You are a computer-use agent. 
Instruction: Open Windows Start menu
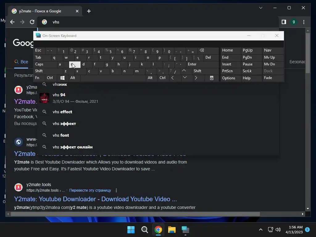point(131,230)
